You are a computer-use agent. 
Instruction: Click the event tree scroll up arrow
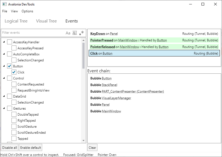coord(84,41)
